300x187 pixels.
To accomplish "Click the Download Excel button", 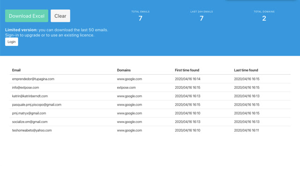I will coord(27,16).
